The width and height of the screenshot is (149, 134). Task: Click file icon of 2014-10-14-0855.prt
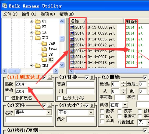[72, 51]
